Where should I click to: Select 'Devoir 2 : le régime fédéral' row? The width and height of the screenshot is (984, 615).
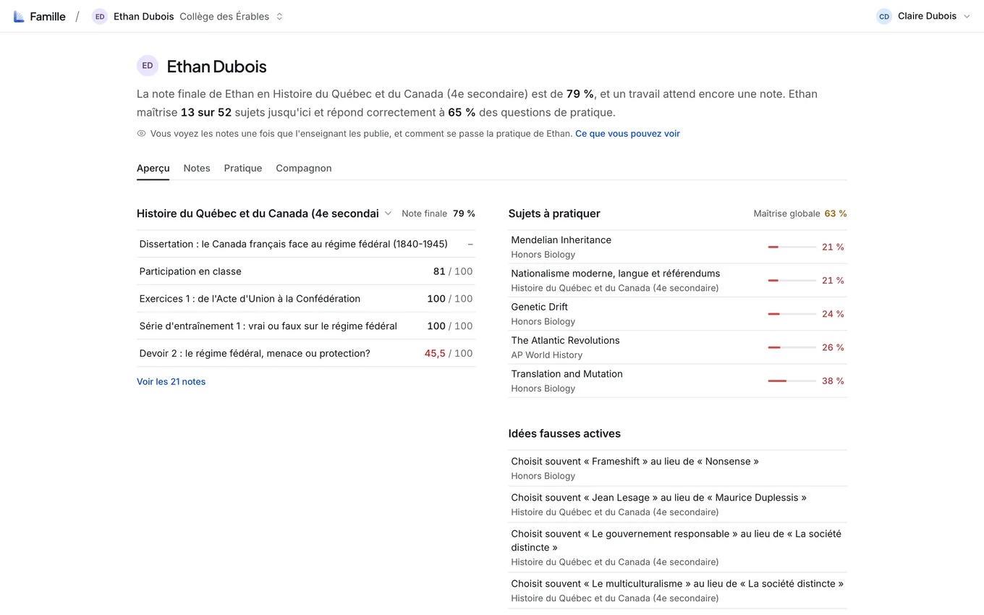306,354
